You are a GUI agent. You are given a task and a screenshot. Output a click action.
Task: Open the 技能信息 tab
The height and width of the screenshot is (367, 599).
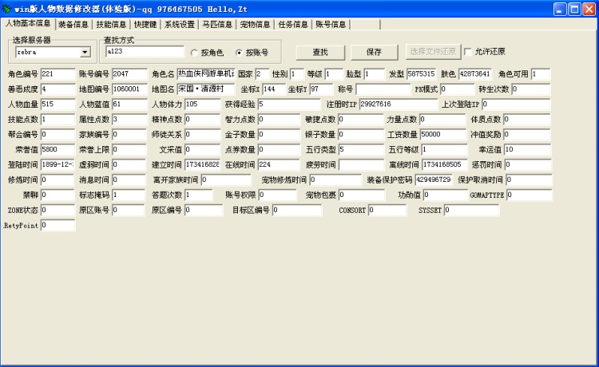[111, 25]
